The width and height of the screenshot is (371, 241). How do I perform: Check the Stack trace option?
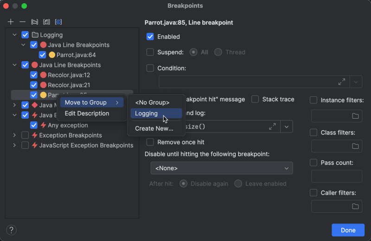(255, 99)
